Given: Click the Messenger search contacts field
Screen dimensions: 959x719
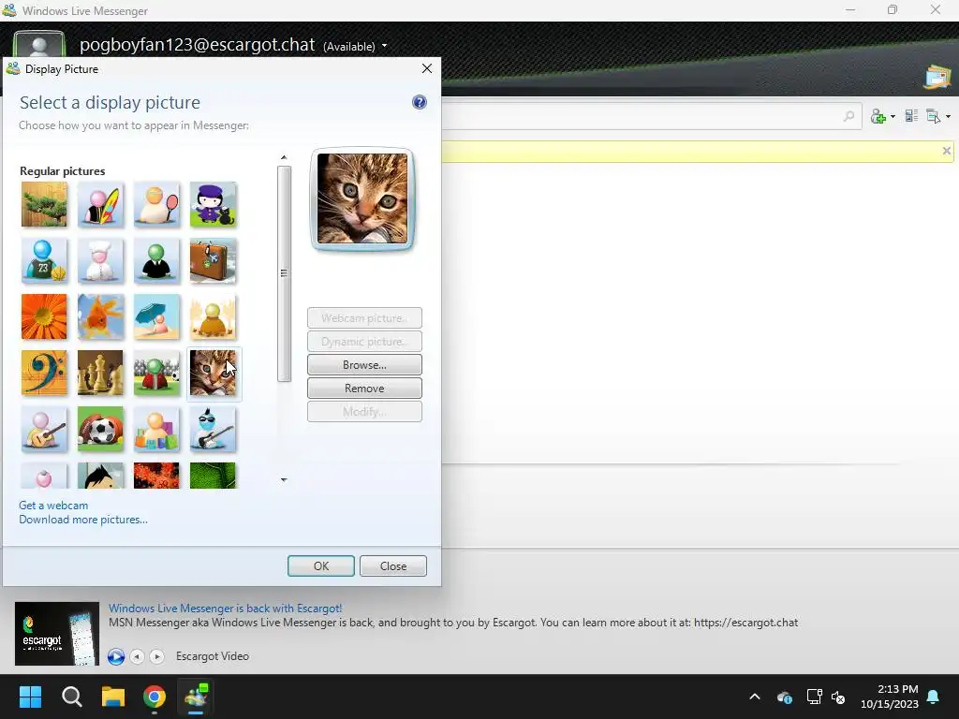Looking at the screenshot, I should click(652, 115).
